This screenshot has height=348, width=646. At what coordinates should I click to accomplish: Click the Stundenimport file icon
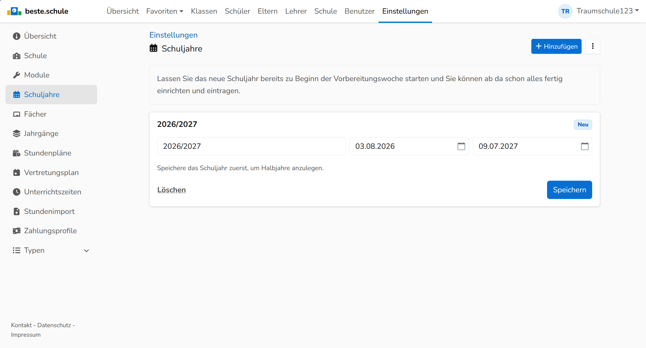click(x=16, y=212)
